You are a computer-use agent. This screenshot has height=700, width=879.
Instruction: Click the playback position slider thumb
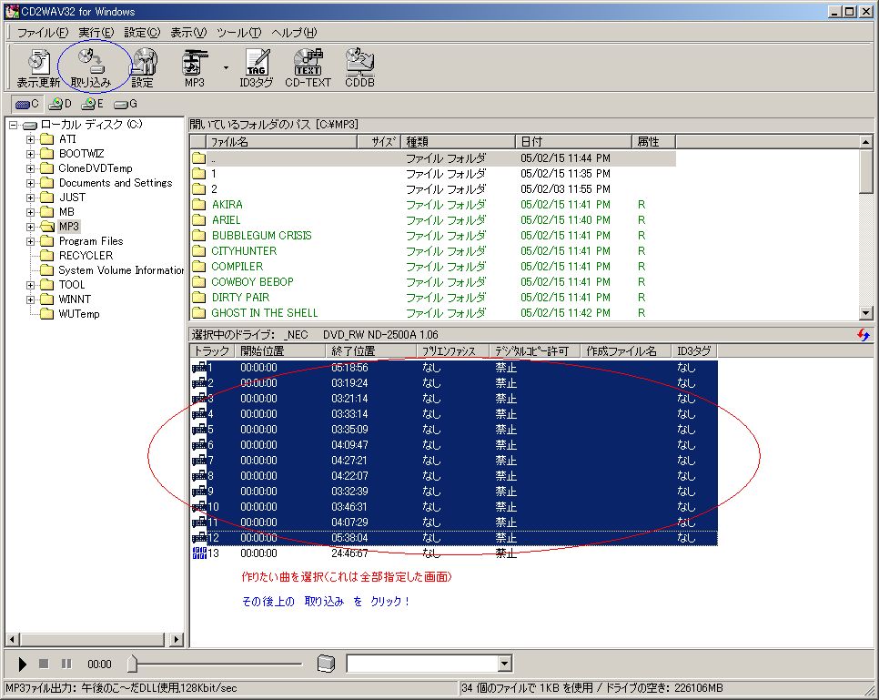coord(132,664)
